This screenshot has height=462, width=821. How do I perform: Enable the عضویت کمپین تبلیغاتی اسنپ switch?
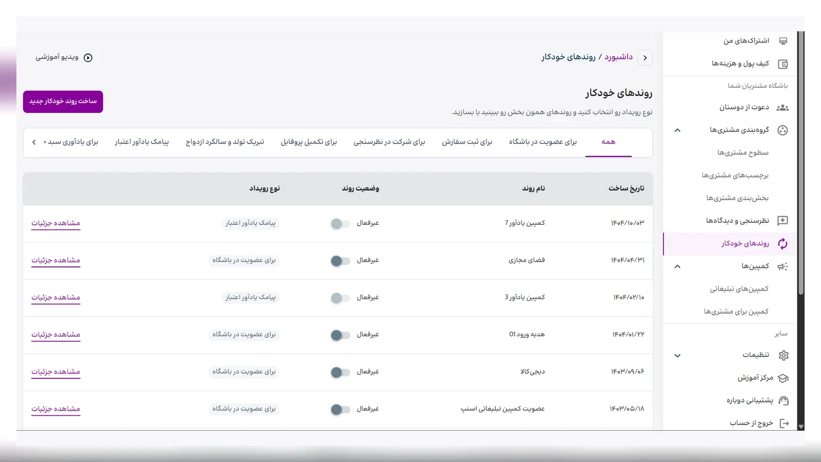340,409
